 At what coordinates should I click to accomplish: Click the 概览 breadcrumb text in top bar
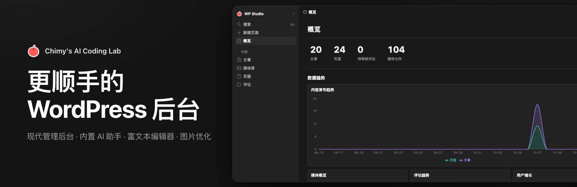coord(312,12)
